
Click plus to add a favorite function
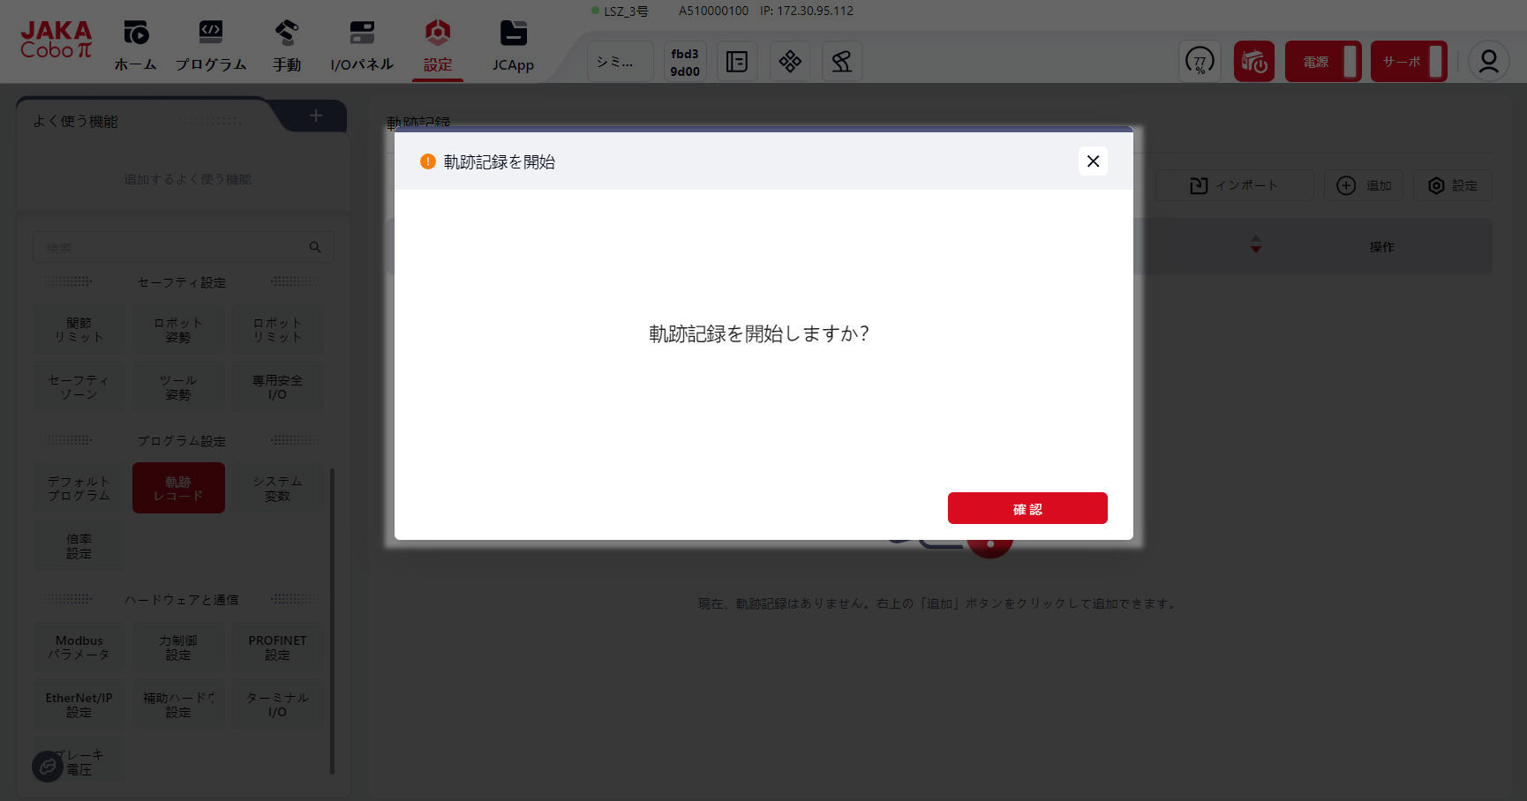click(316, 116)
